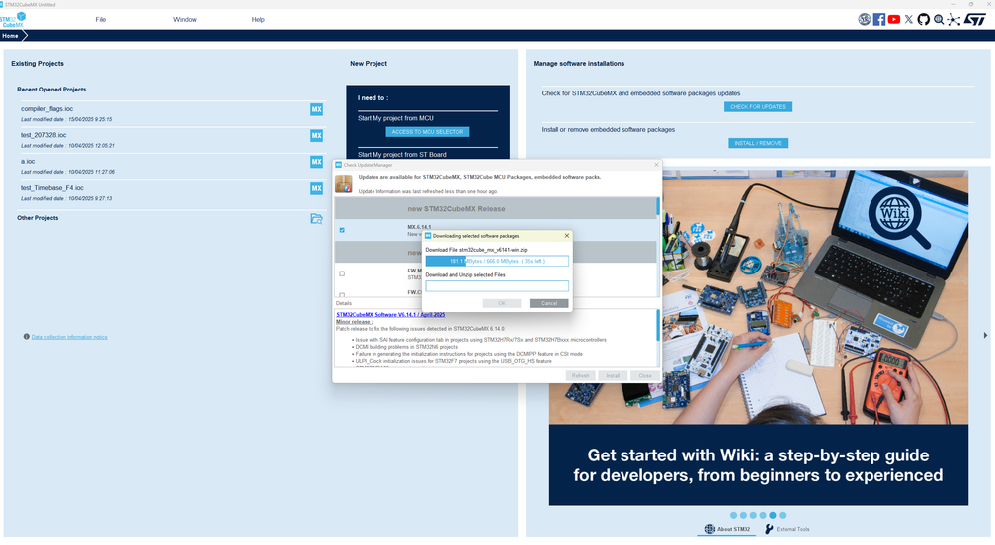Open the Window menu

pos(185,20)
